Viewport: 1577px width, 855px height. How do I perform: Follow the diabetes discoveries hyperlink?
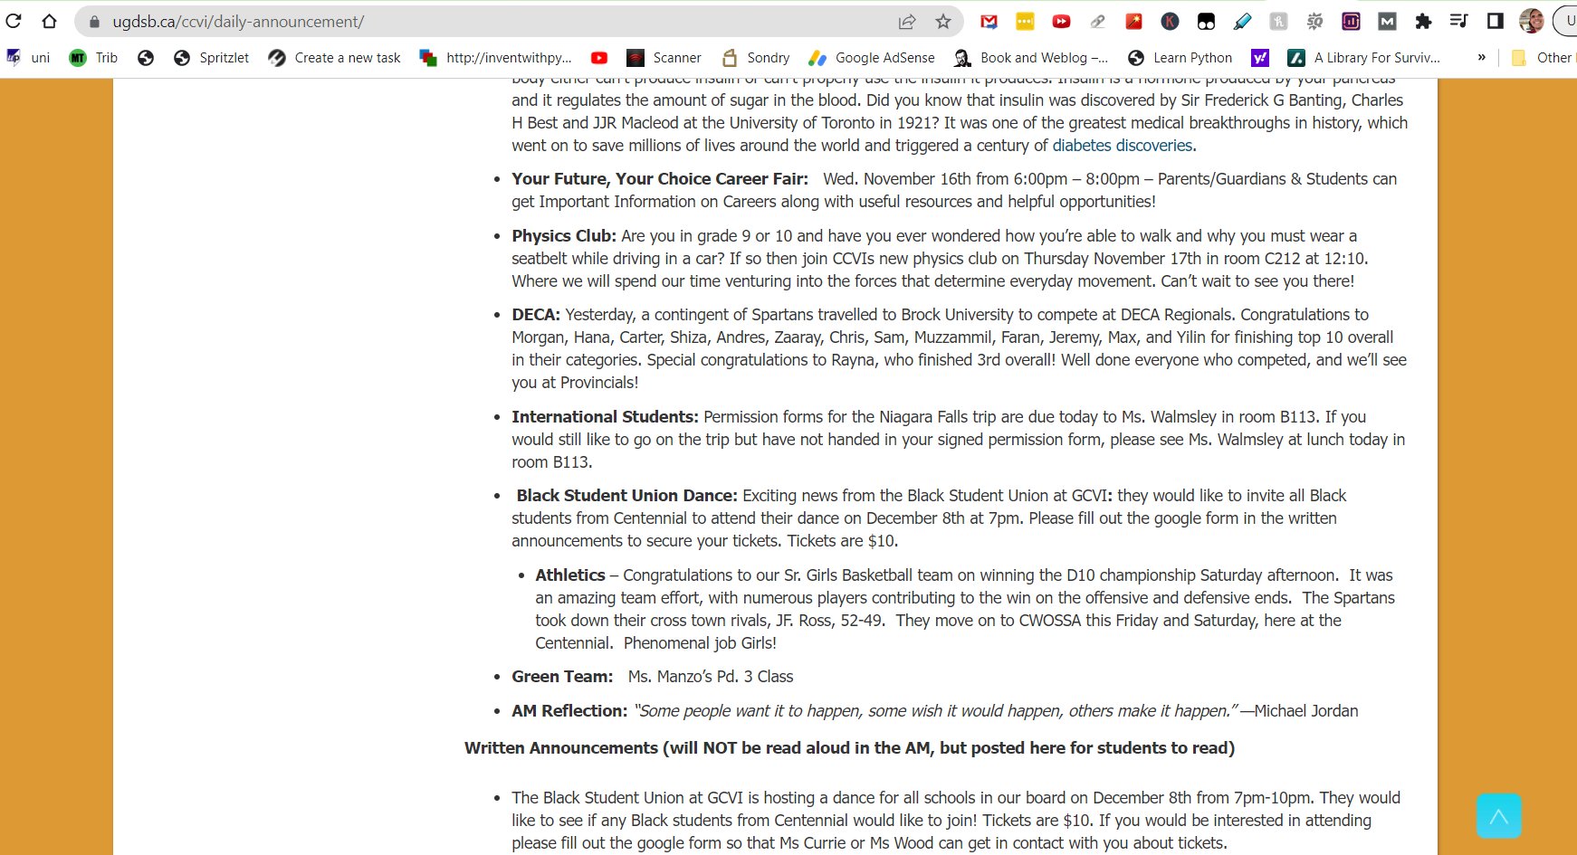[1123, 146]
